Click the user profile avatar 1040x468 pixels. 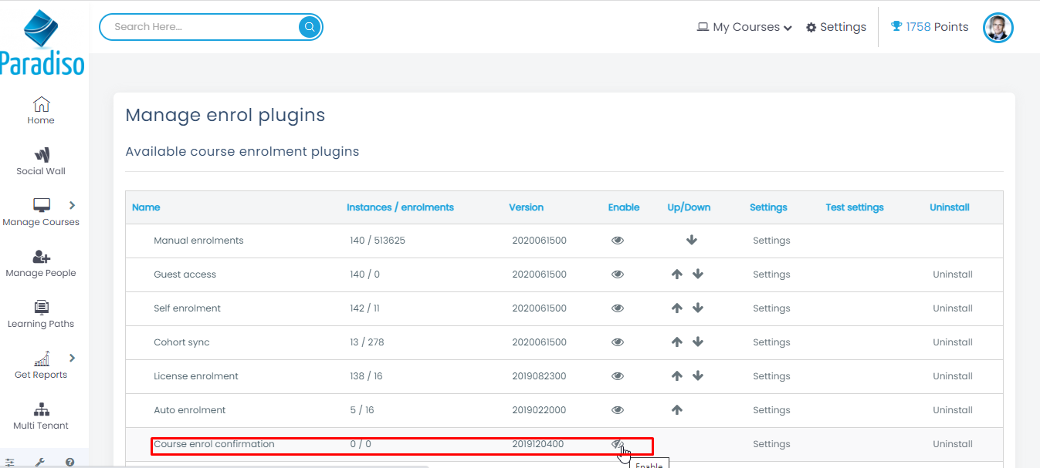coord(998,28)
